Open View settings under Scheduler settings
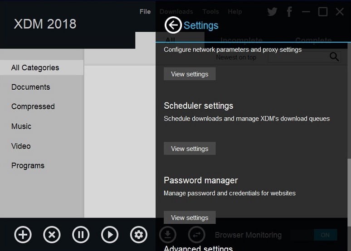 [190, 149]
